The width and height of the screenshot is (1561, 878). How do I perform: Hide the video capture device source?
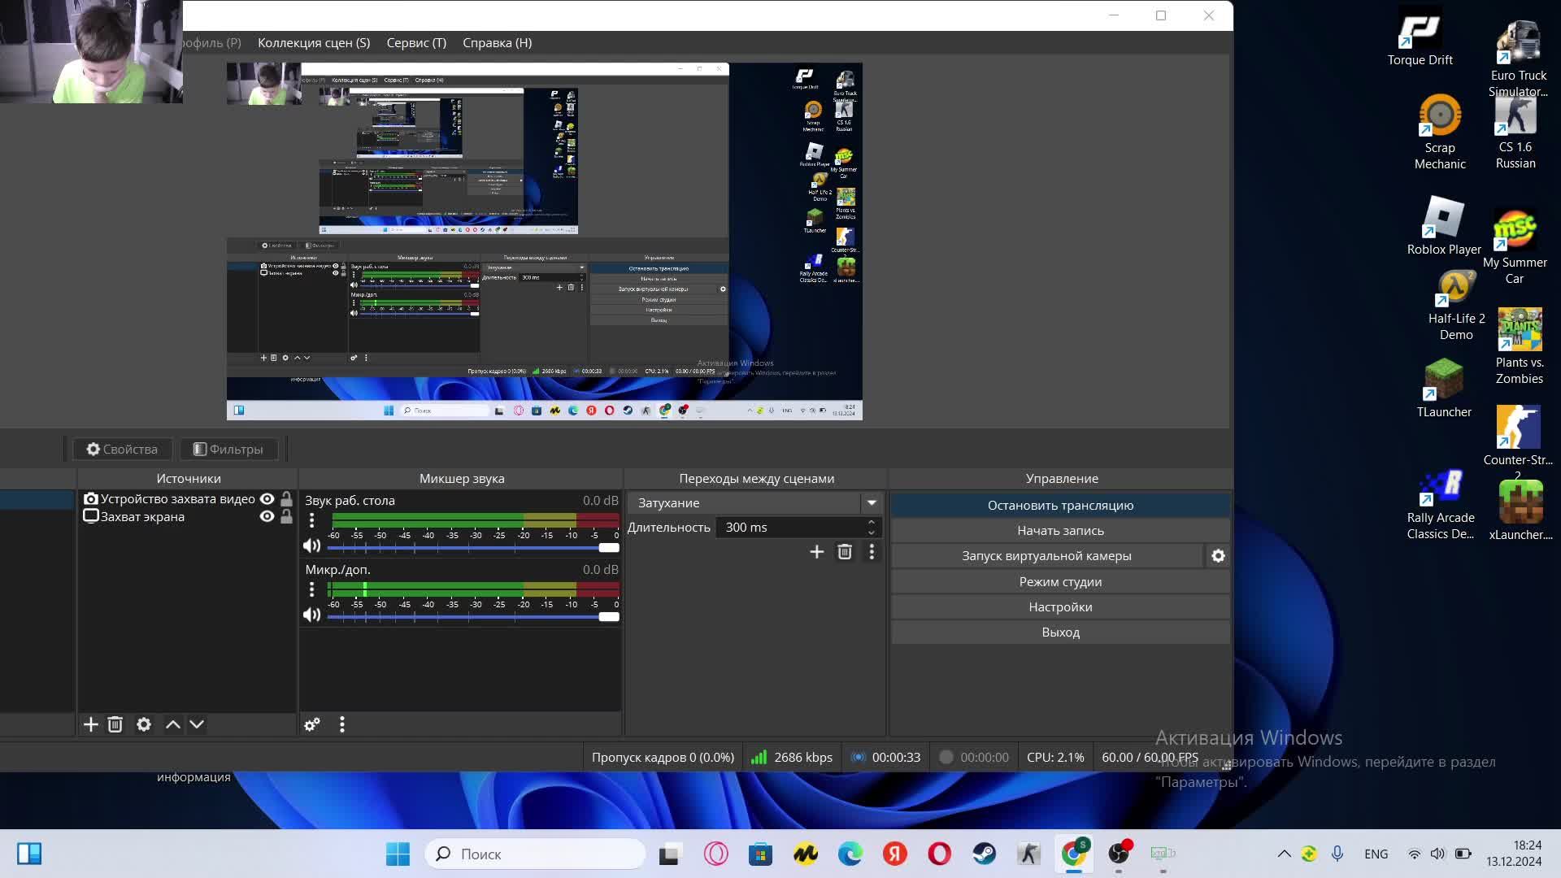(x=267, y=499)
